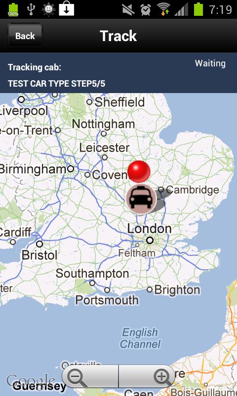Tap the Back button
This screenshot has width=237, height=396.
point(25,35)
